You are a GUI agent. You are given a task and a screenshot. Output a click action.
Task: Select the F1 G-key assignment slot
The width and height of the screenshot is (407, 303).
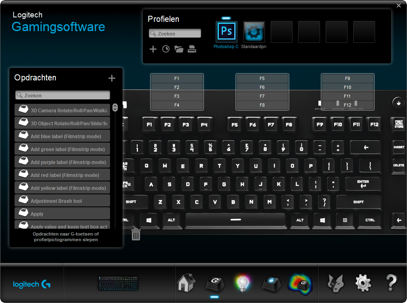click(x=177, y=78)
